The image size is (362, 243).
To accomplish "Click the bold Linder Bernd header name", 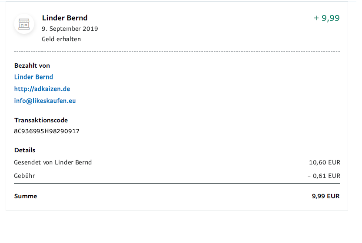I will [x=65, y=18].
